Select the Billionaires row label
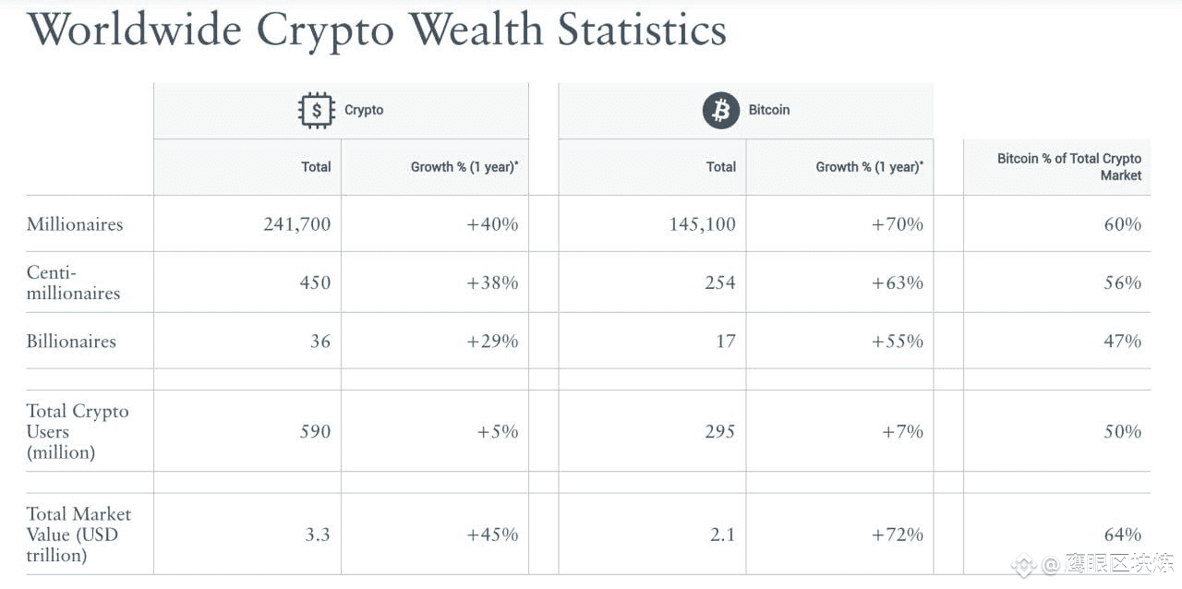This screenshot has height=589, width=1182. [x=71, y=341]
